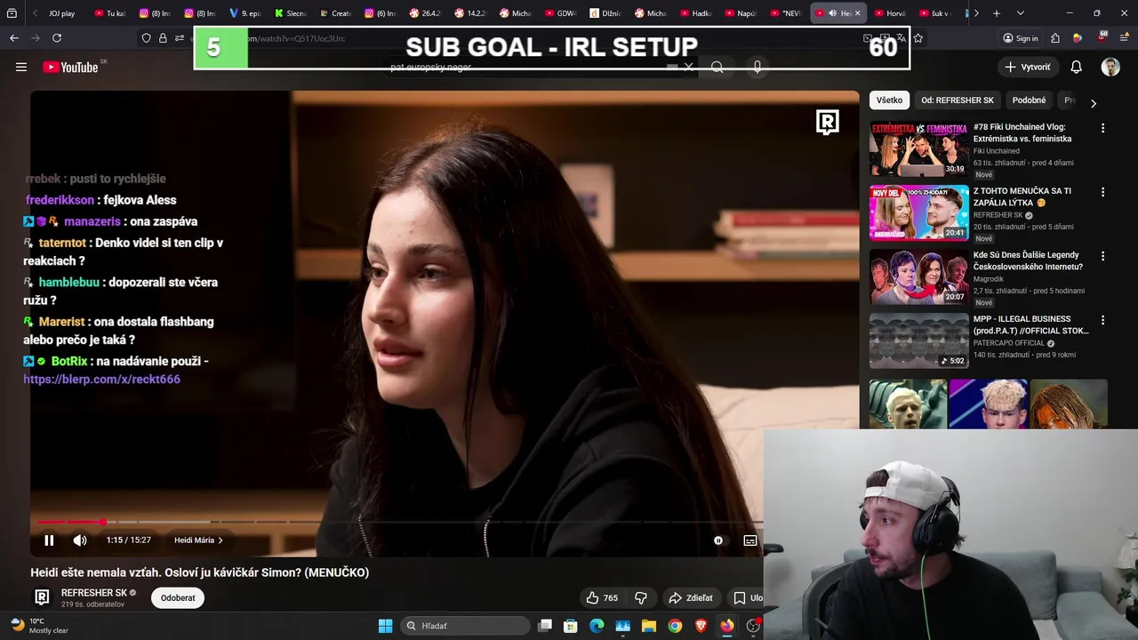1138x640 pixels.
Task: Open the weather widget showing 10°C
Action: pyautogui.click(x=38, y=626)
